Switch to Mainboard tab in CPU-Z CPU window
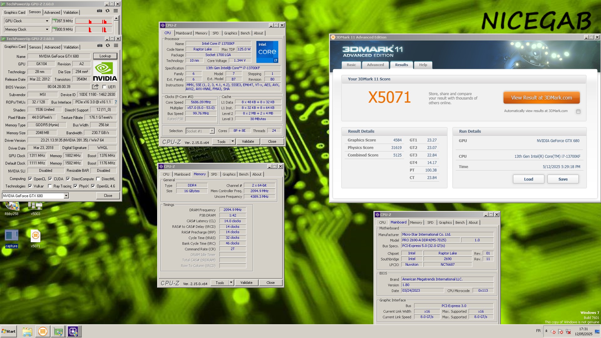This screenshot has width=601, height=338. [184, 33]
